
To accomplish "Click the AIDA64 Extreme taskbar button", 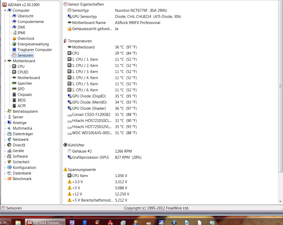I will coord(45,222).
